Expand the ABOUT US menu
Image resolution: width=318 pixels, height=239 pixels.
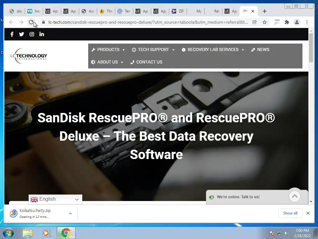107,62
